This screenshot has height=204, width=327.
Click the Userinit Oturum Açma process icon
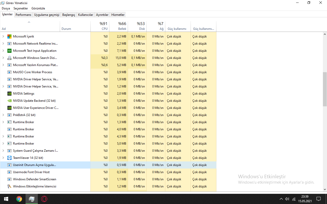[9, 165]
